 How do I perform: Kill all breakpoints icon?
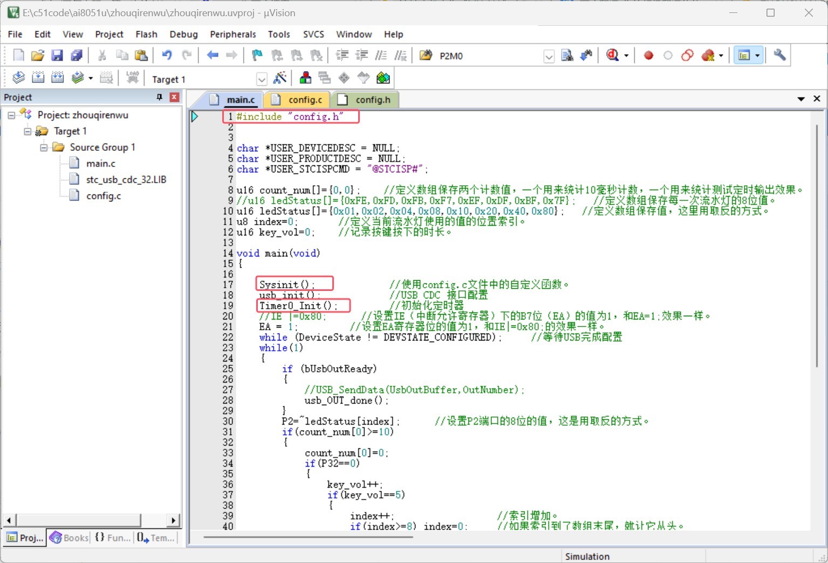(x=708, y=55)
